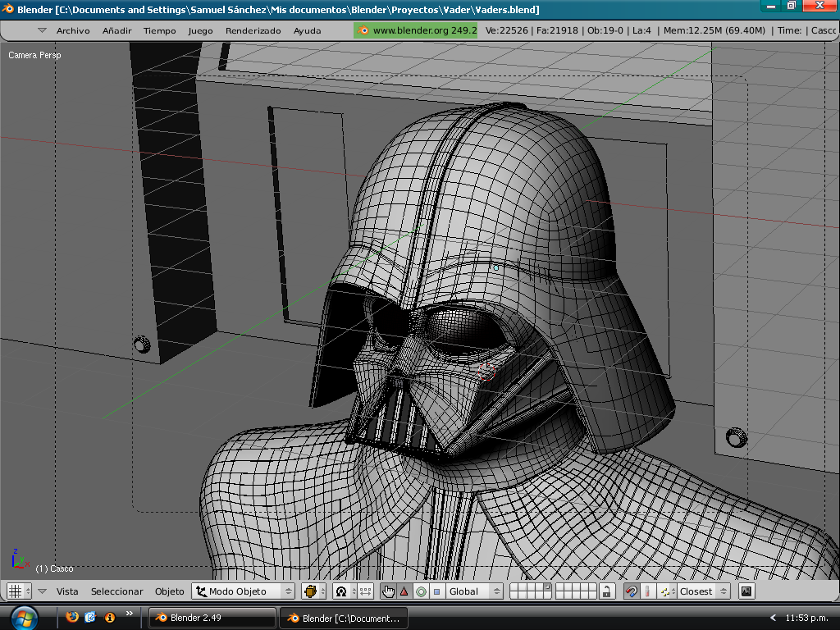Open the Vista menu
This screenshot has height=630, width=840.
pyautogui.click(x=67, y=591)
